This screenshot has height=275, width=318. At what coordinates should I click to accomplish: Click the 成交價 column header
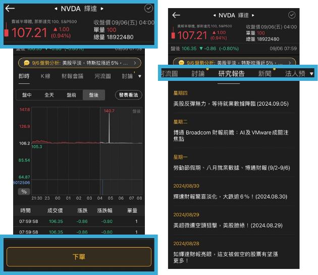[55, 211]
